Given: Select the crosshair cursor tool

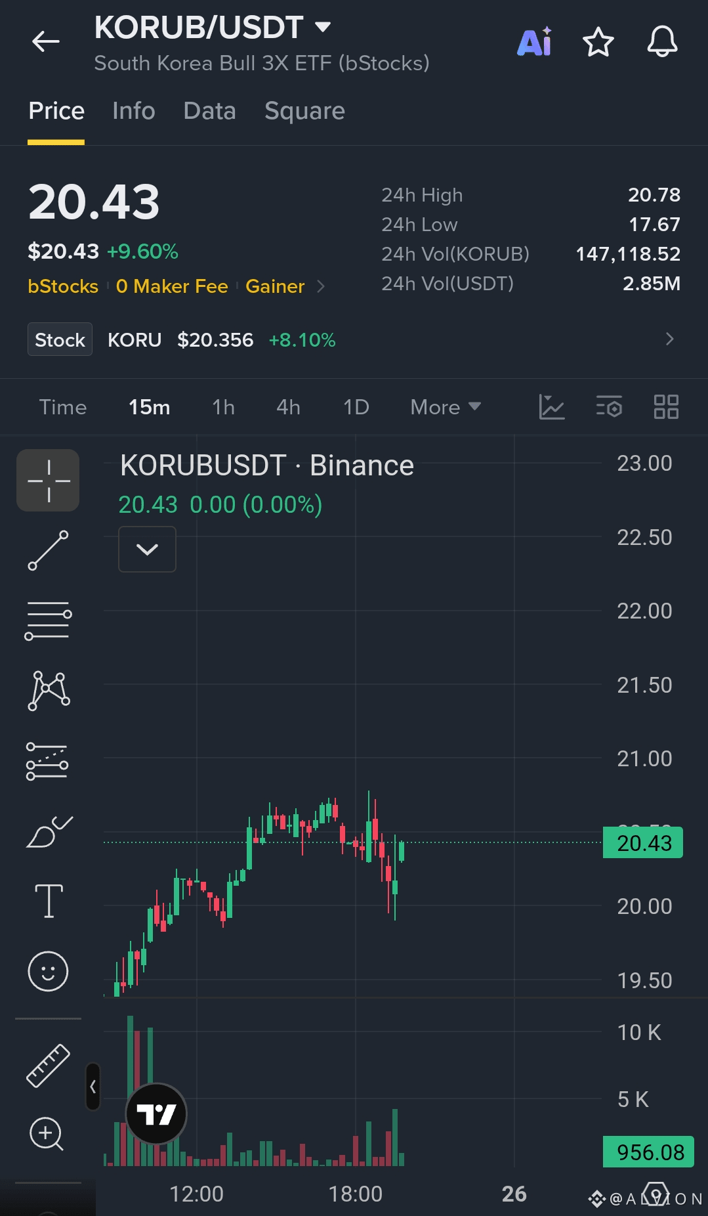Looking at the screenshot, I should [48, 480].
